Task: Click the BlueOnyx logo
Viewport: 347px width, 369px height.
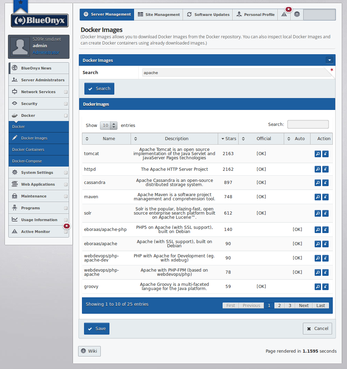Action: click(x=40, y=20)
